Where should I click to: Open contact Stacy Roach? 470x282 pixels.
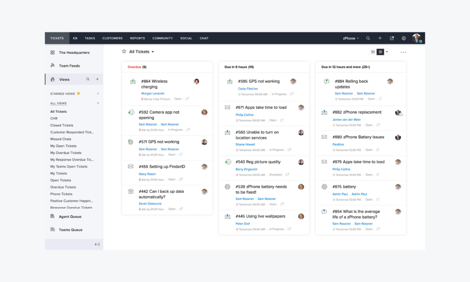(147, 174)
